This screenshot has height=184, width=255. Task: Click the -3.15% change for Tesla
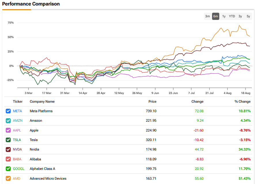245,140
